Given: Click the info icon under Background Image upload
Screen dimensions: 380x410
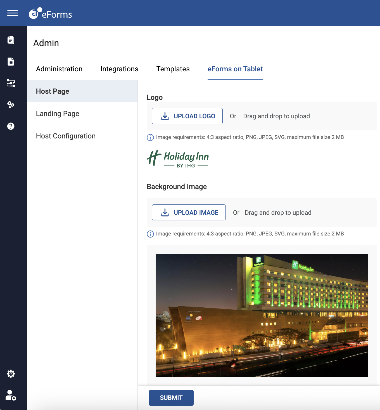Looking at the screenshot, I should click(x=150, y=234).
